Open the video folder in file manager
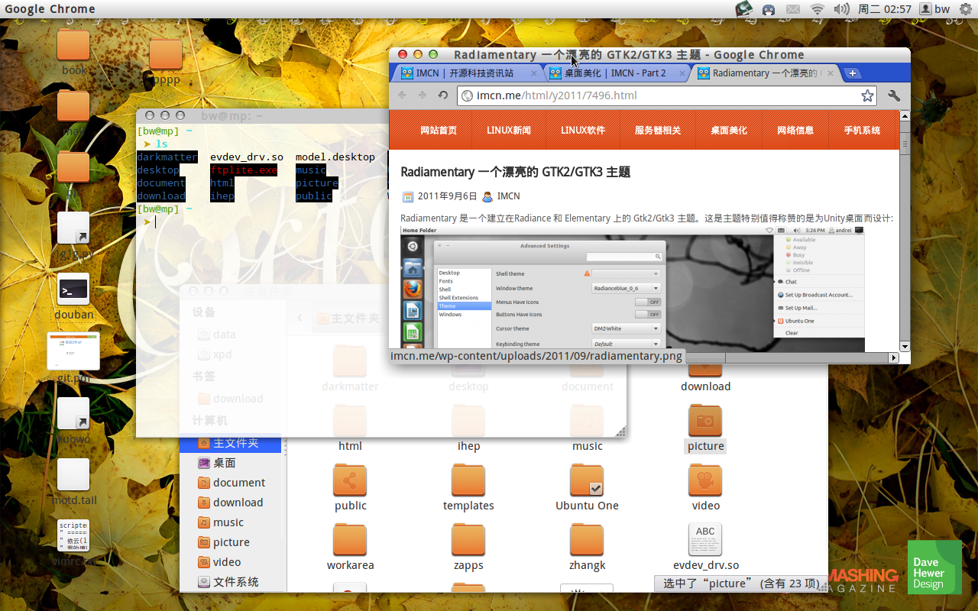This screenshot has width=978, height=611. pyautogui.click(x=705, y=489)
